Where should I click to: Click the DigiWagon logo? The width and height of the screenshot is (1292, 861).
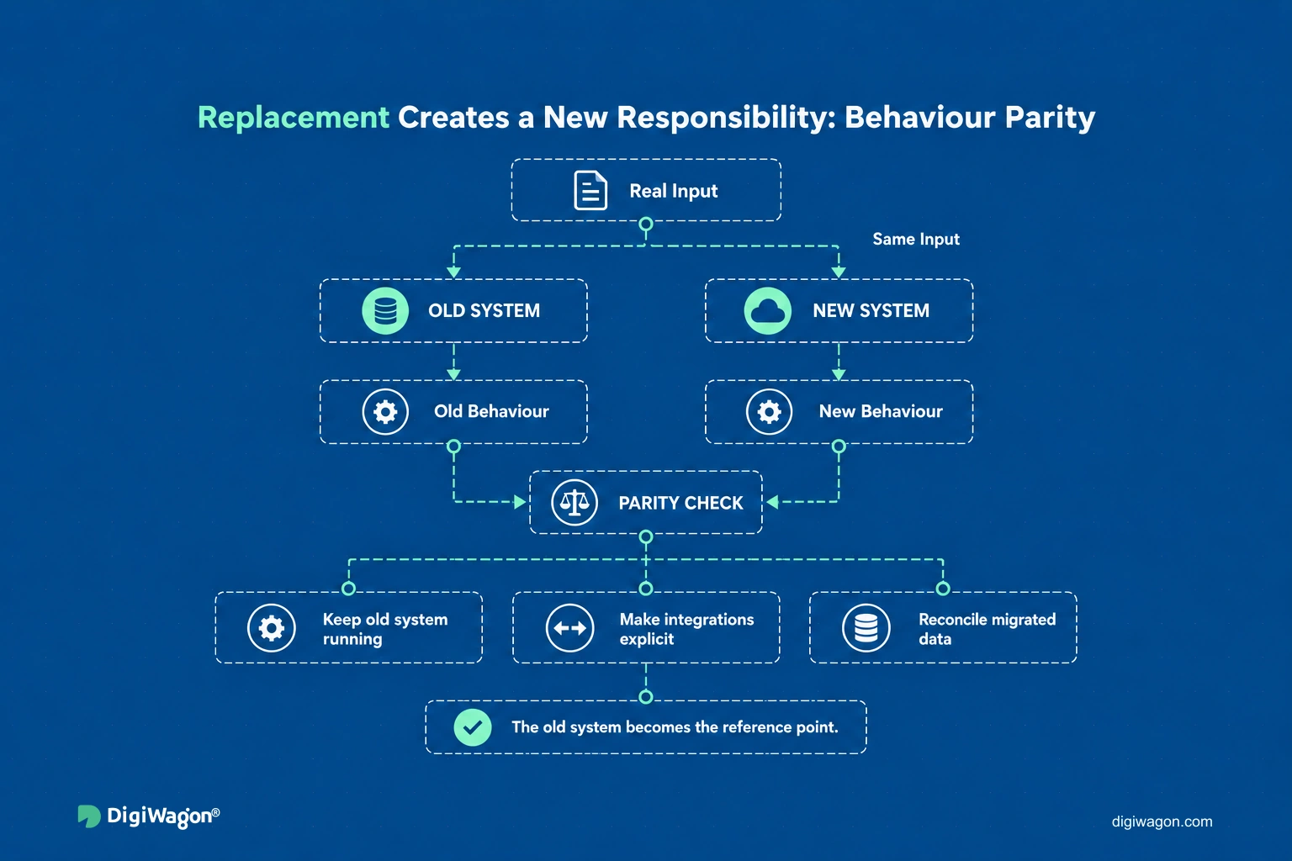tap(149, 816)
